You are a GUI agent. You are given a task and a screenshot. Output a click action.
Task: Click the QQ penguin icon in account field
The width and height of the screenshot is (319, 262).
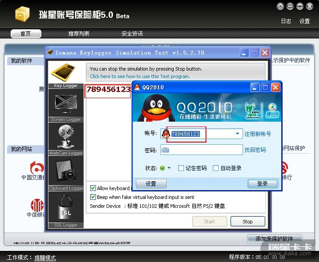[166, 134]
